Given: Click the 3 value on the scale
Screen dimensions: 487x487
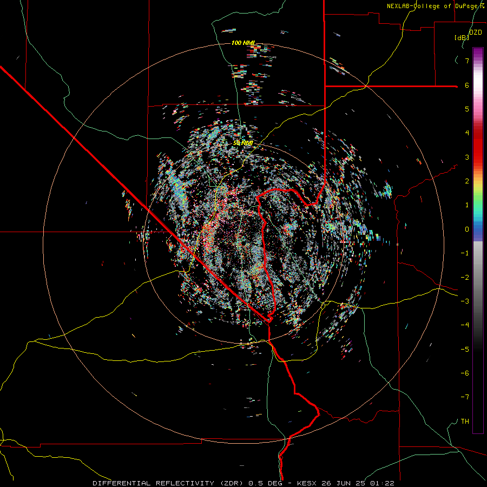Looking at the screenshot, I should click(x=467, y=157).
